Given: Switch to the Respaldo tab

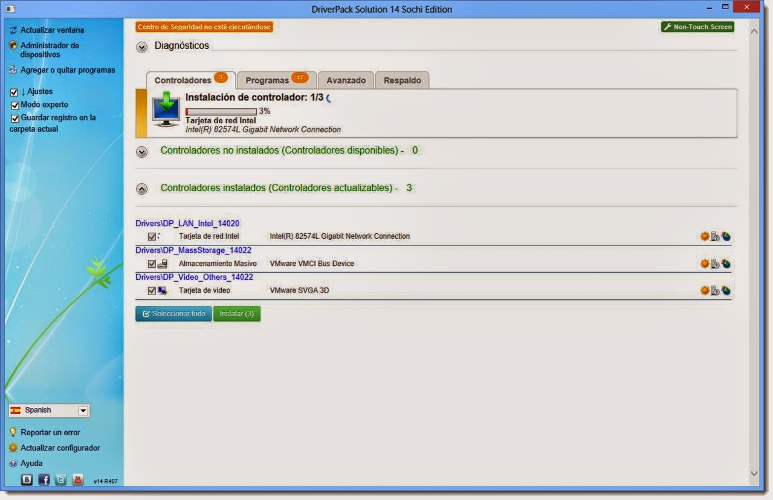Looking at the screenshot, I should pyautogui.click(x=403, y=80).
